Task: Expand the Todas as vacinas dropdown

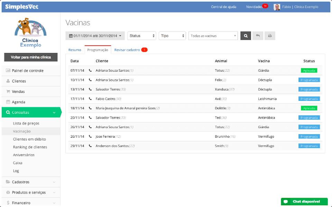Action: click(213, 36)
